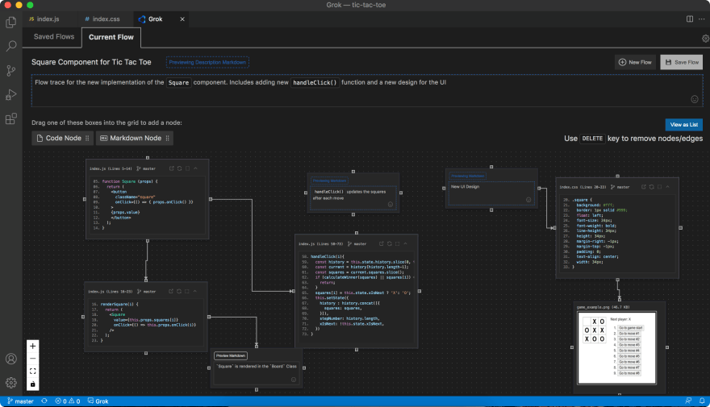Open file link on index.js Lines 5-14 node

(x=172, y=168)
